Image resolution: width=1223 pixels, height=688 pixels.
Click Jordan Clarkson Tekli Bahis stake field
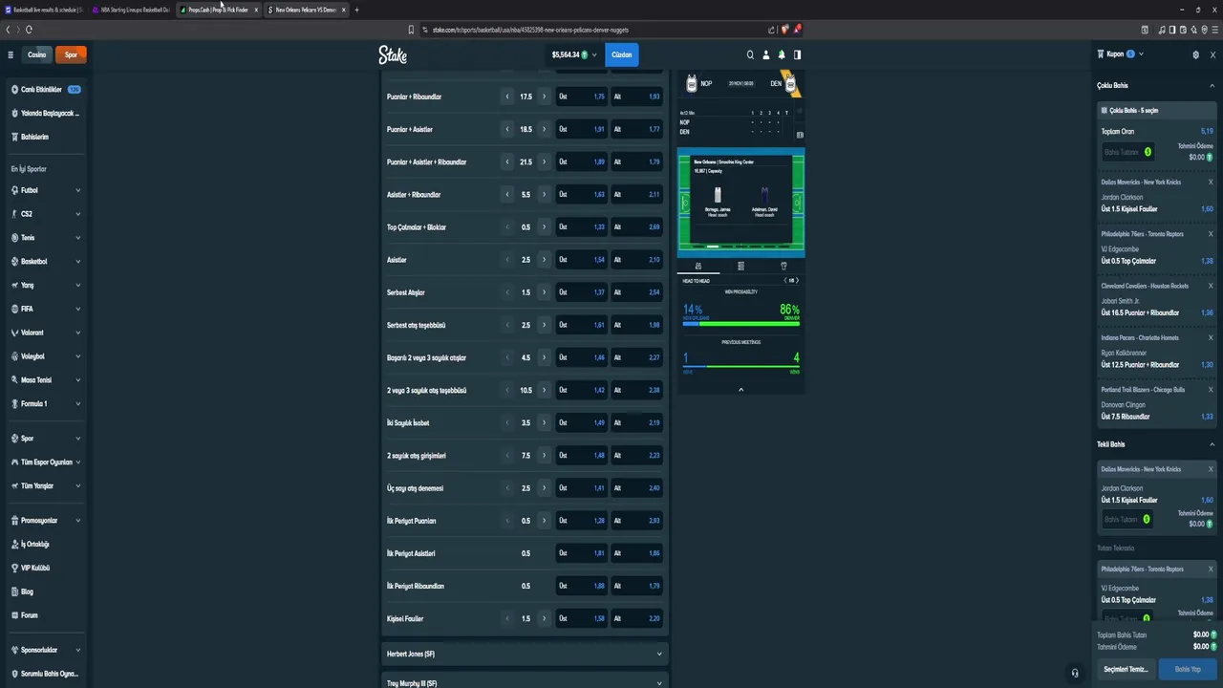1126,519
